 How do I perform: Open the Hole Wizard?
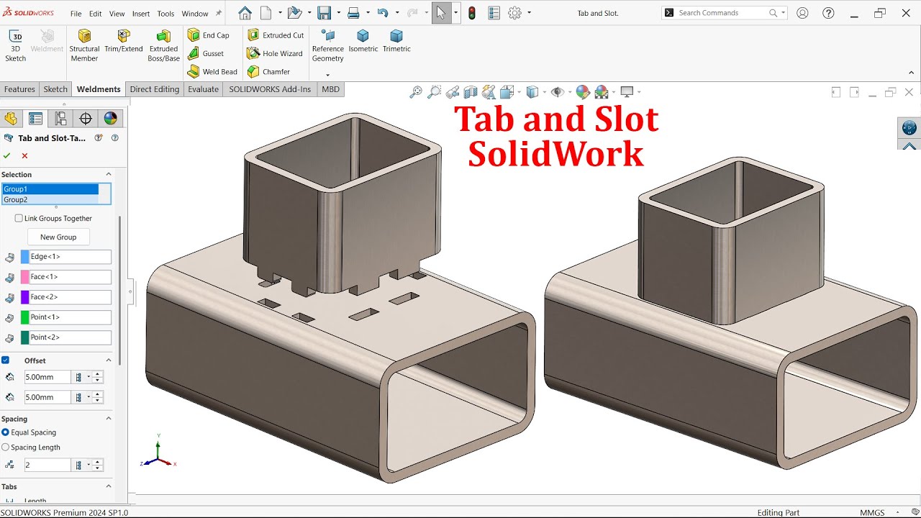[x=274, y=53]
